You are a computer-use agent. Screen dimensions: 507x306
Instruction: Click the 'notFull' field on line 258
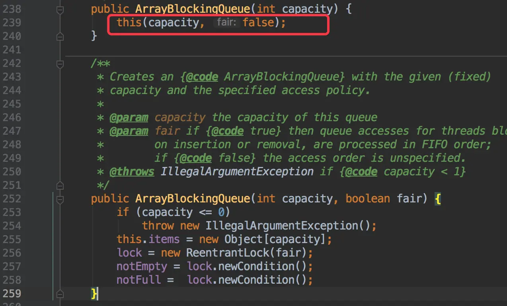[x=138, y=280]
